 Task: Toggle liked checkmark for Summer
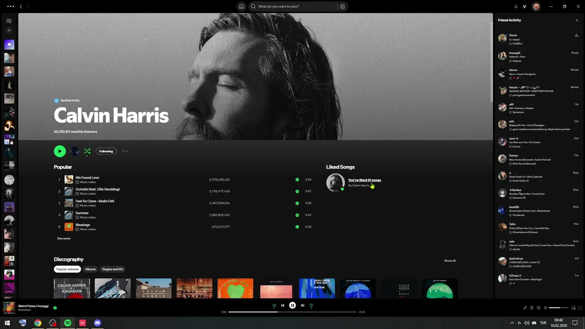click(297, 215)
